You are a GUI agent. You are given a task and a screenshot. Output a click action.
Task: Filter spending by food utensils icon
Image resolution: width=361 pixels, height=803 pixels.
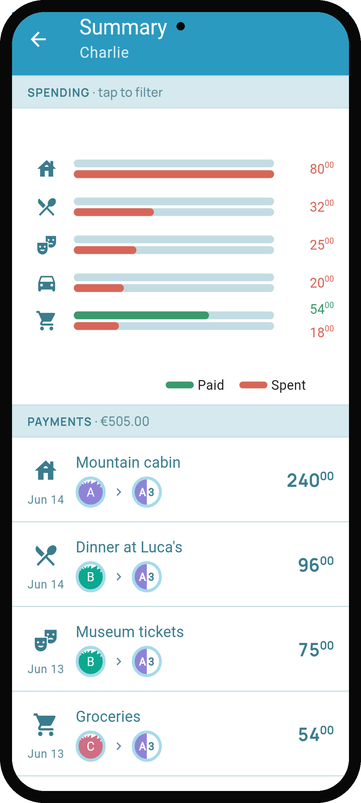tap(46, 207)
